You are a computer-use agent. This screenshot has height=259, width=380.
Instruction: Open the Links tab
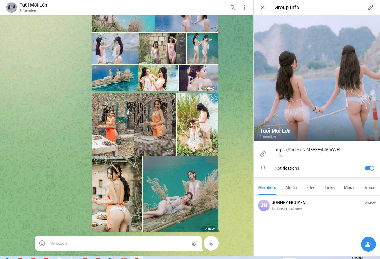pyautogui.click(x=329, y=187)
